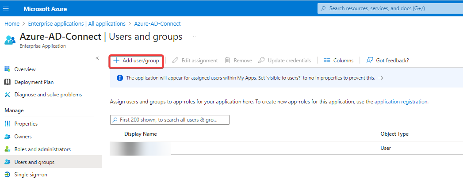Collapse the left navigation sidebar

click(97, 58)
